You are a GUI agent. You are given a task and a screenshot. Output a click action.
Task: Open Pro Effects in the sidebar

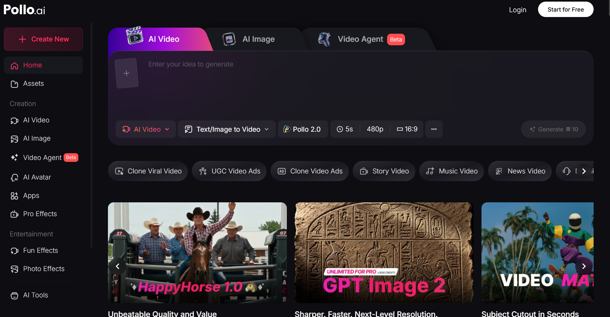point(43,214)
